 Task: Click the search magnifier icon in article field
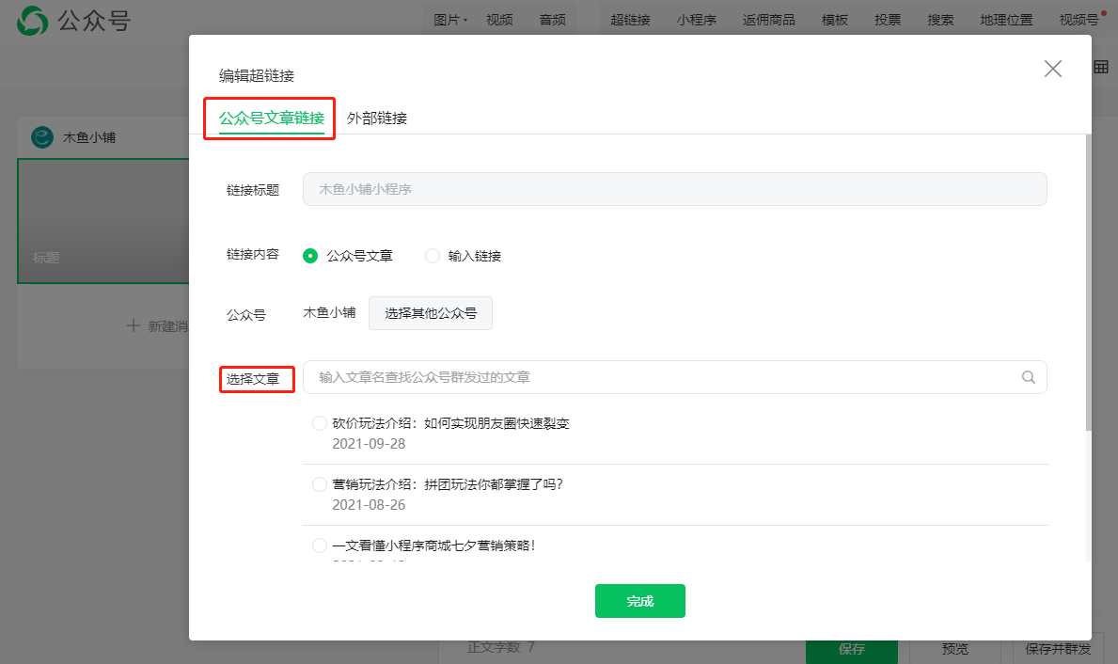point(1028,377)
